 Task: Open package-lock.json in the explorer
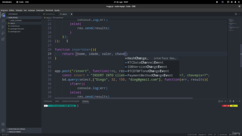tap(24, 29)
